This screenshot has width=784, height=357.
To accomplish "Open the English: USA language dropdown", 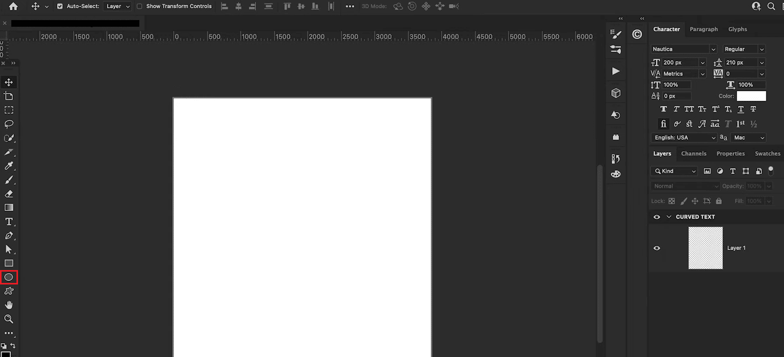I will tap(684, 137).
